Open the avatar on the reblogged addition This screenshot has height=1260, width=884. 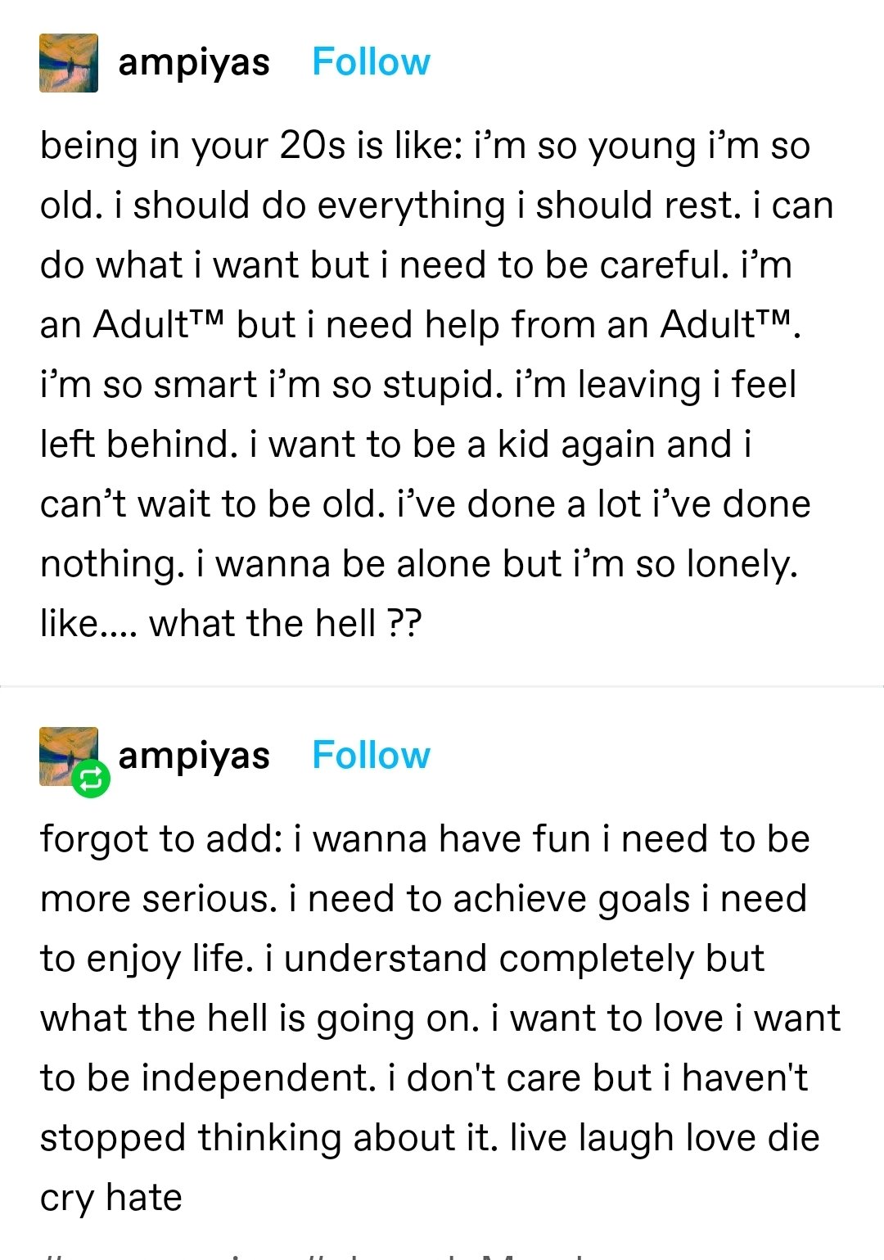[x=65, y=752]
